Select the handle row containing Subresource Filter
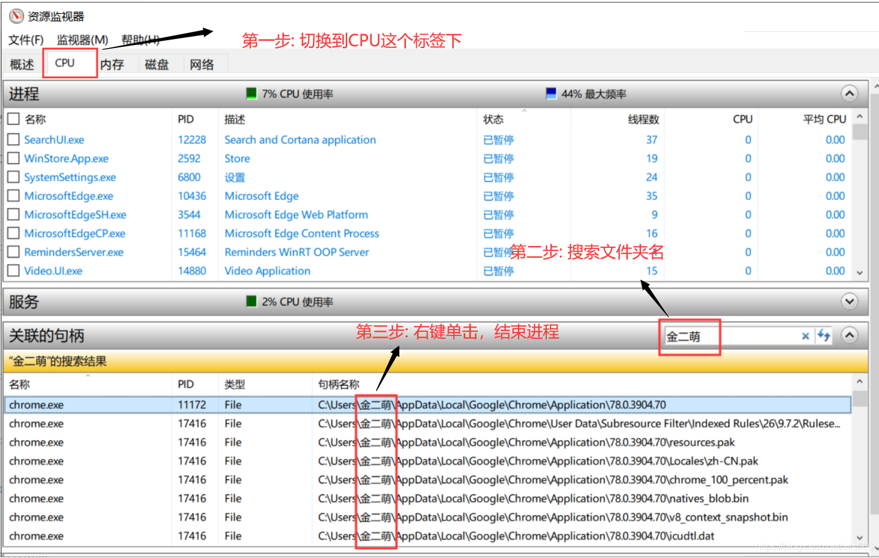 click(428, 423)
